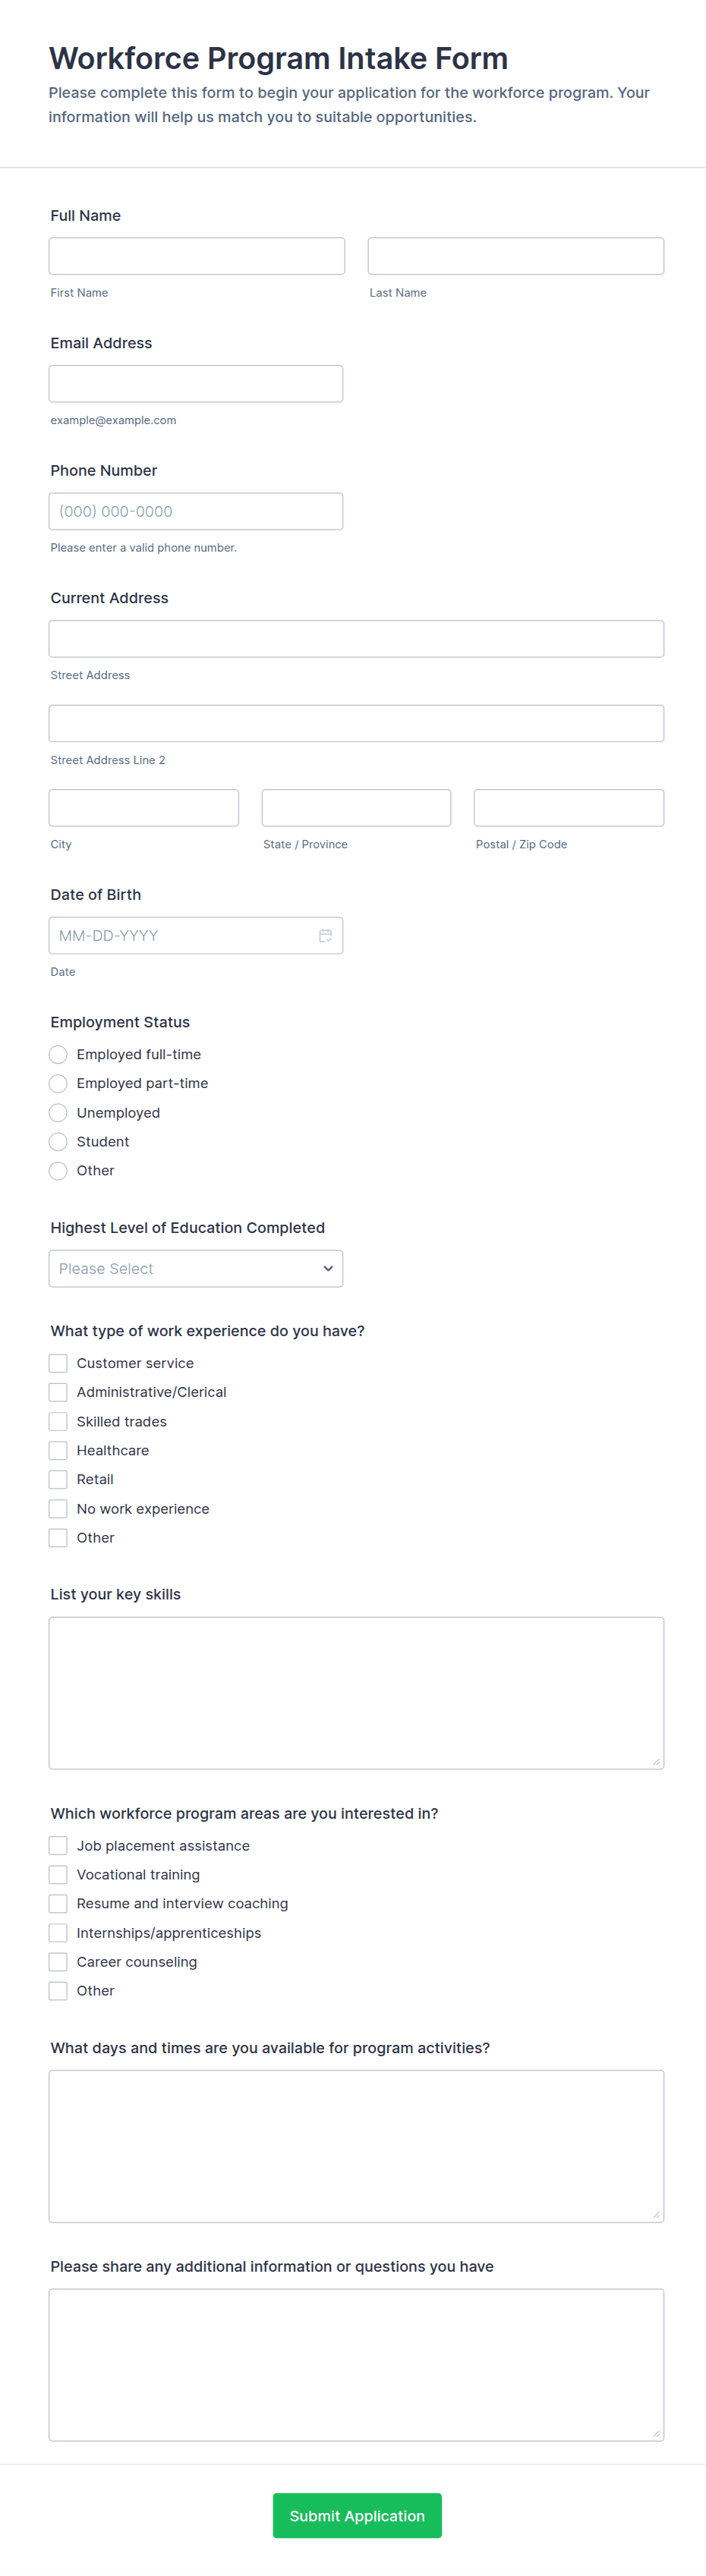Click the key skills text area
Image resolution: width=706 pixels, height=2576 pixels.
[x=356, y=1692]
